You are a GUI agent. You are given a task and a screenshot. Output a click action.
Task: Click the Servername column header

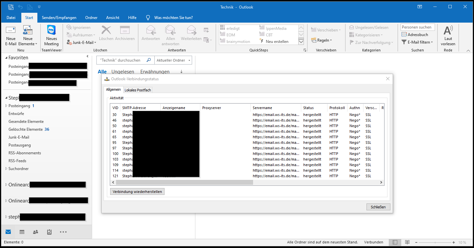pyautogui.click(x=276, y=108)
